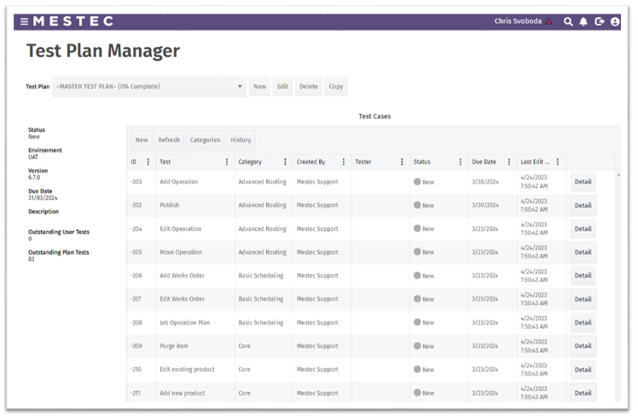Open Detail for Edit Works Order
This screenshot has height=419, width=638.
pos(583,299)
